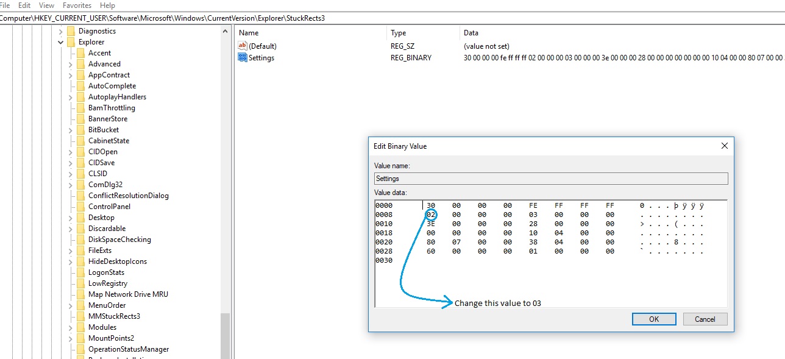
Task: Click the Desktop folder icon
Action: [80, 218]
